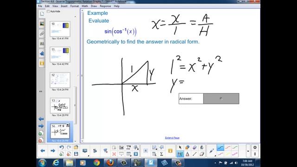Choose the Select arrow tool
297x167 pixels.
pyautogui.click(x=180, y=148)
